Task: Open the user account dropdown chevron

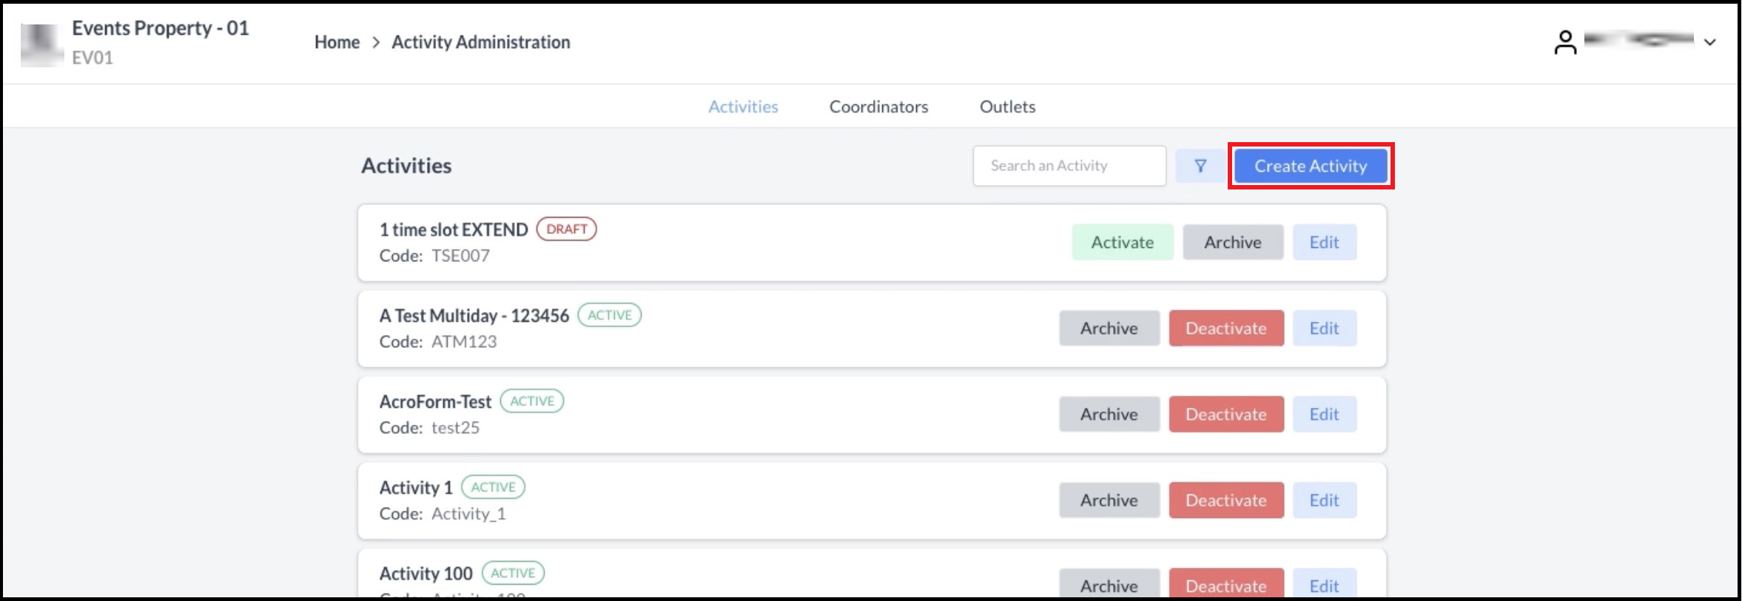Action: [x=1710, y=41]
